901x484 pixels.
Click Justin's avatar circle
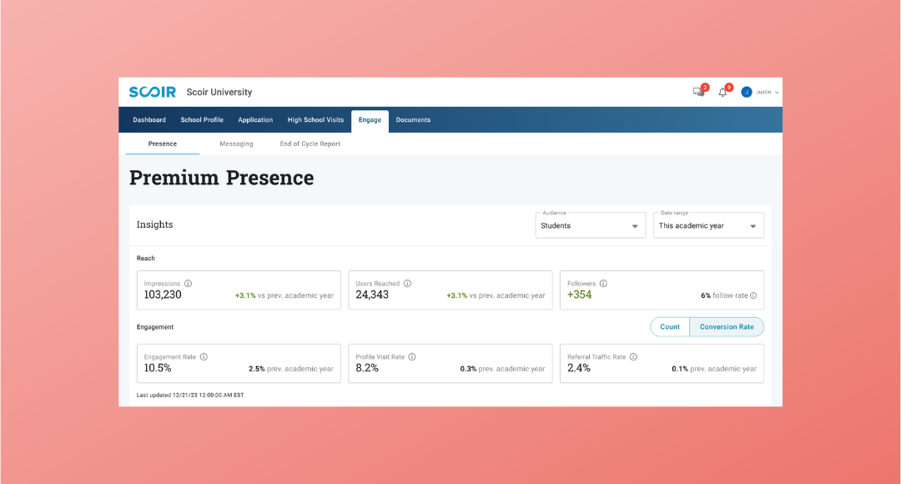pyautogui.click(x=747, y=92)
